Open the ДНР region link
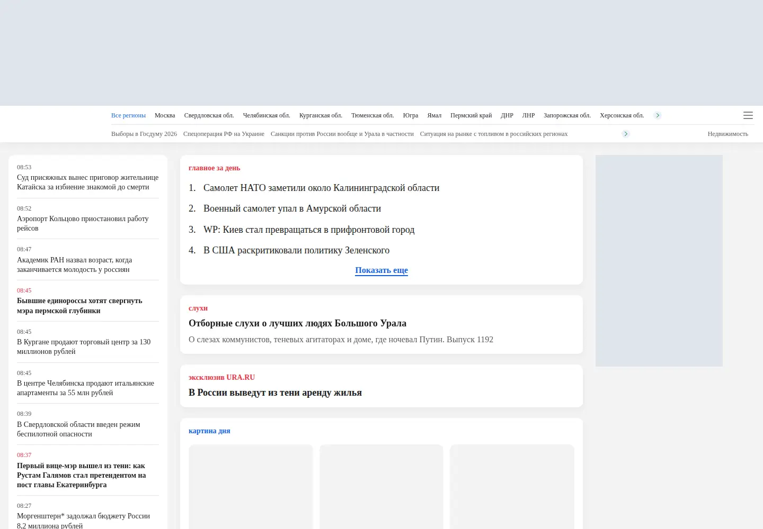 (507, 115)
